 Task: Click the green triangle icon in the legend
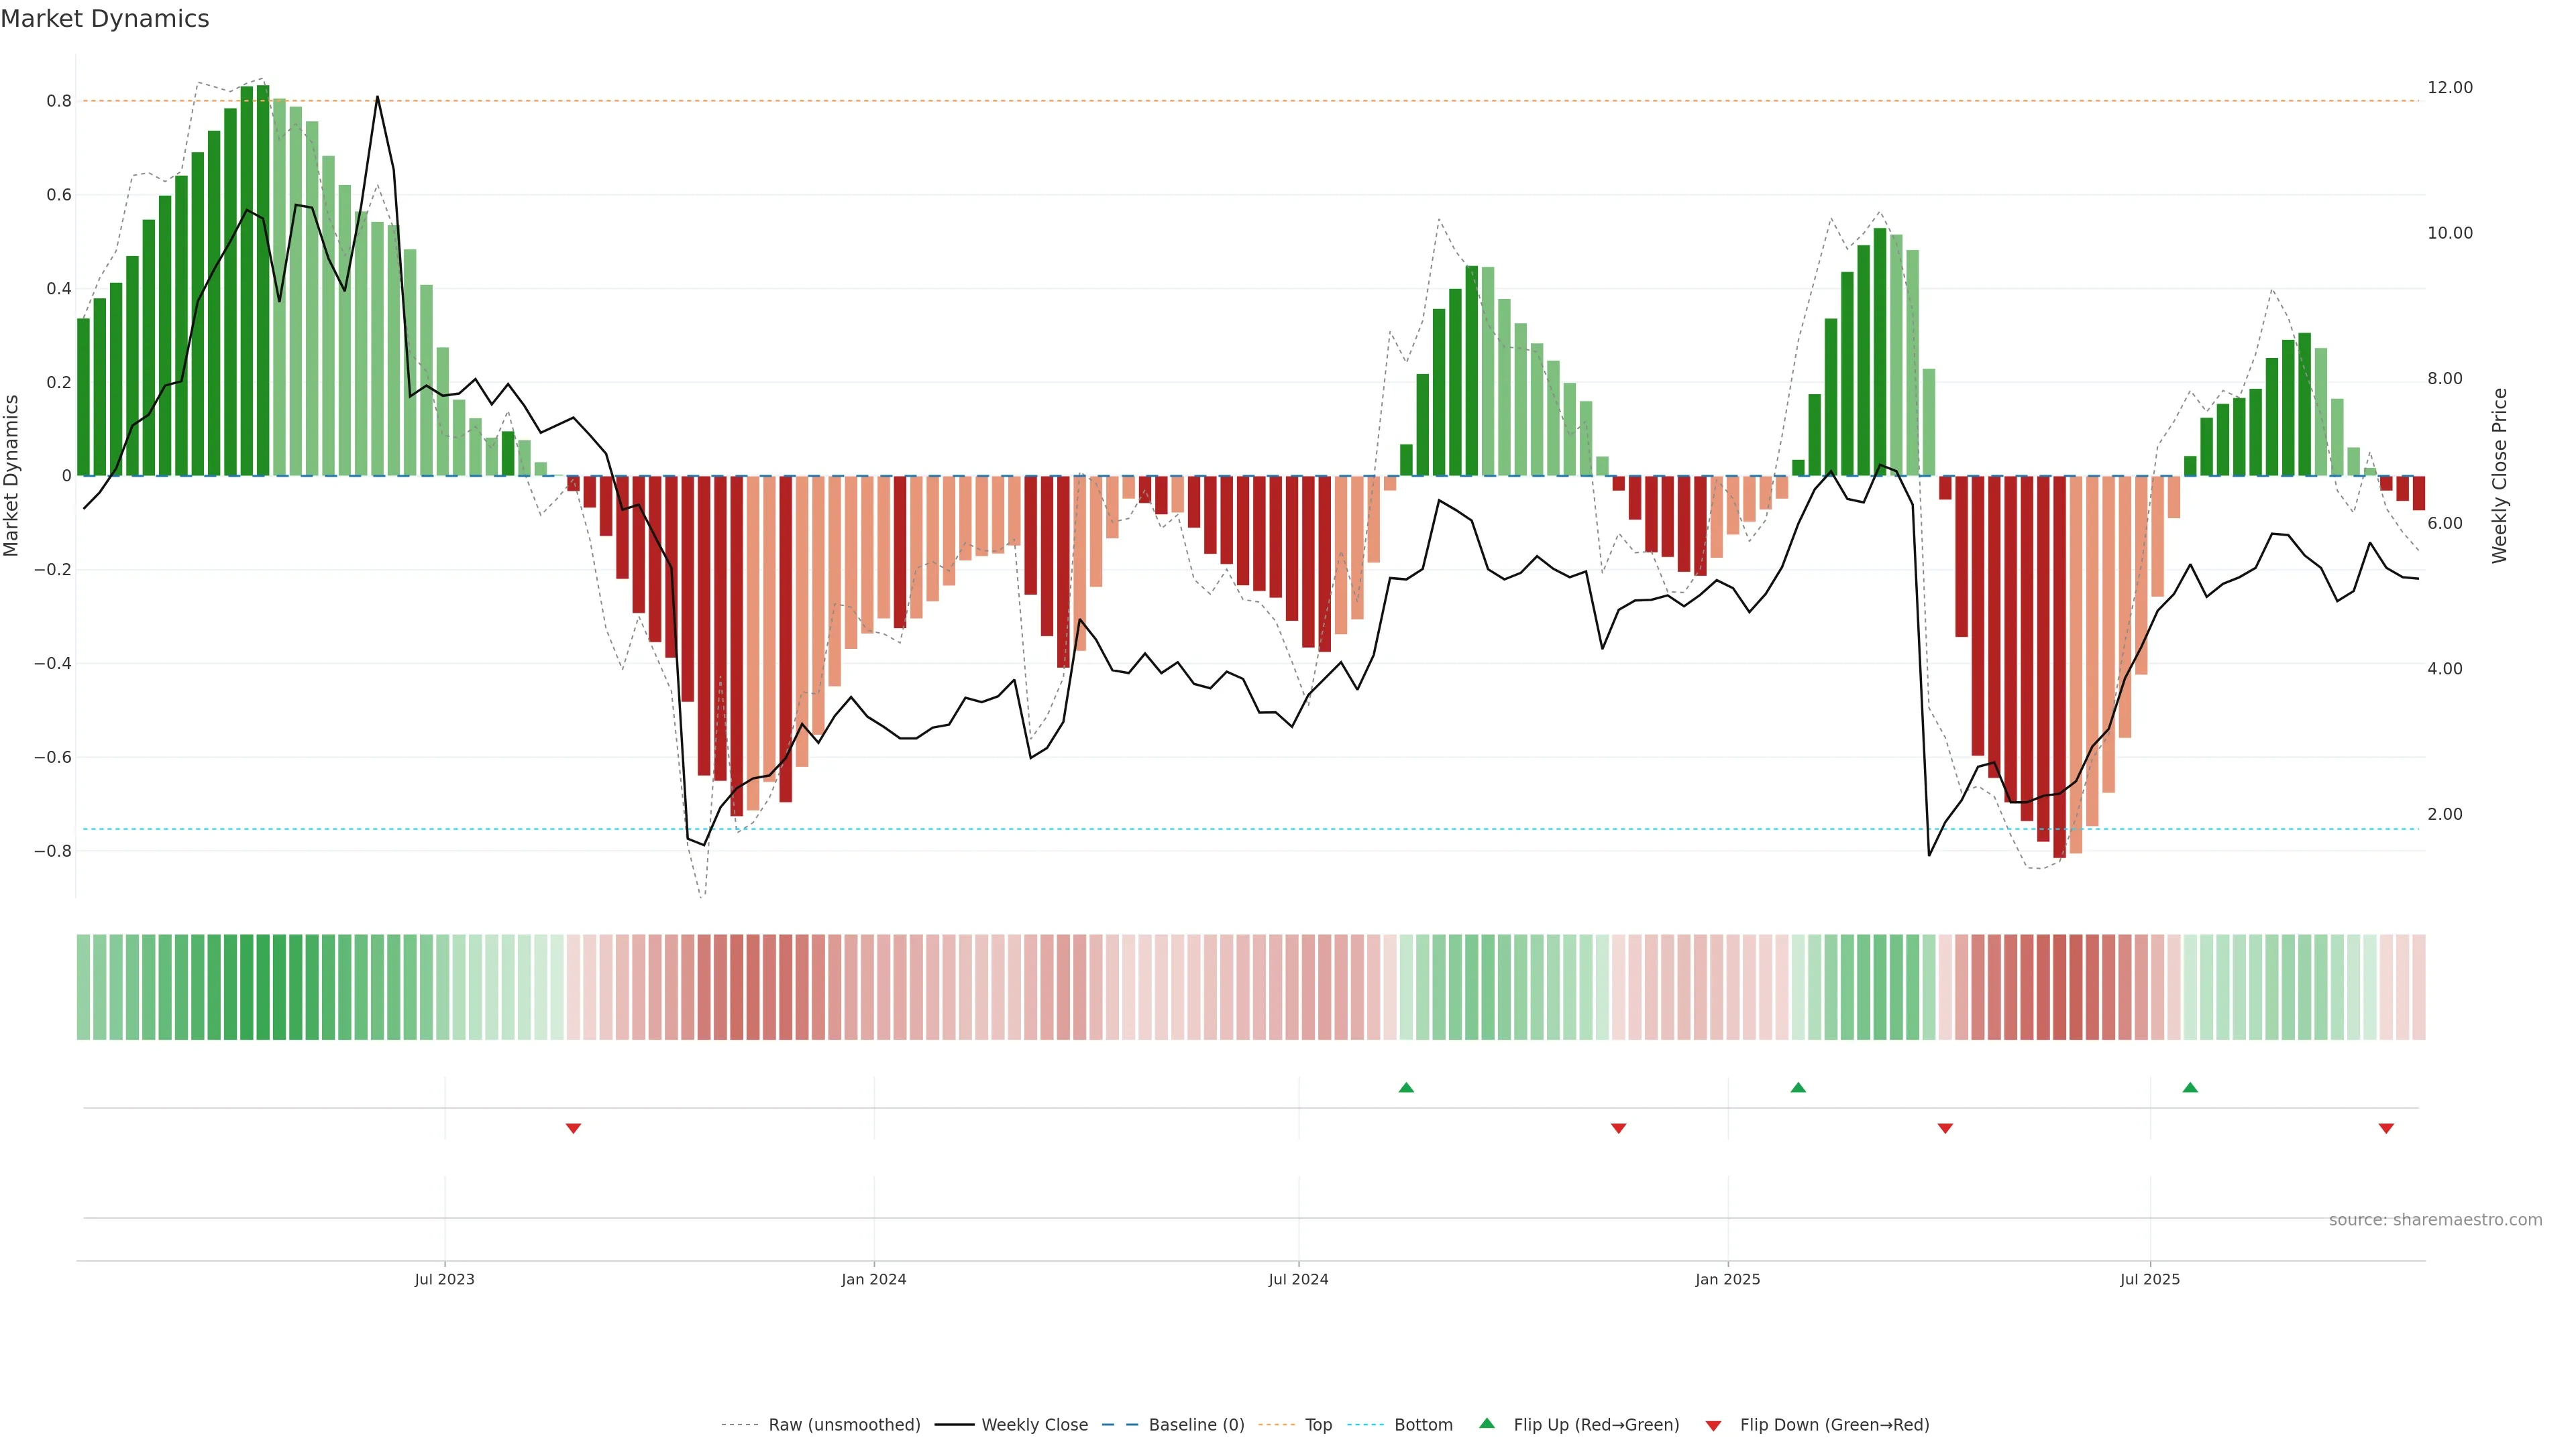pyautogui.click(x=1487, y=1424)
